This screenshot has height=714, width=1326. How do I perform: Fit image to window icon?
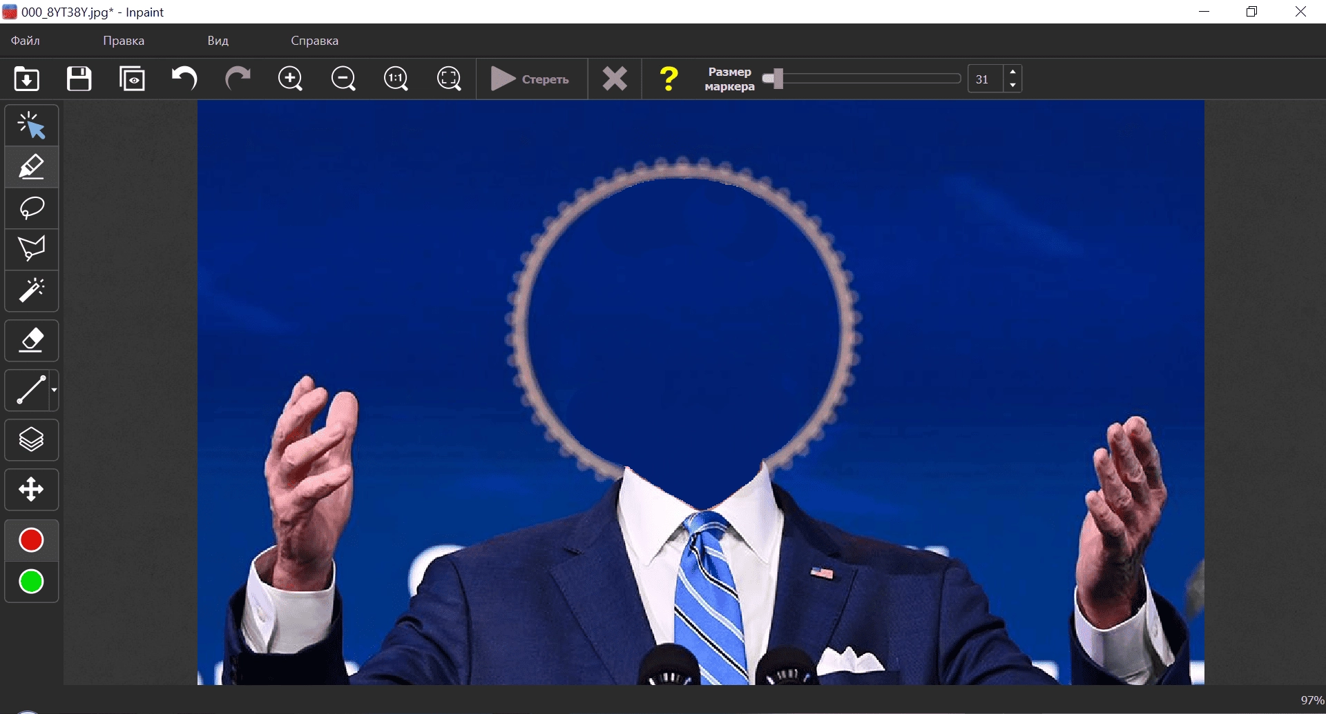(x=449, y=79)
